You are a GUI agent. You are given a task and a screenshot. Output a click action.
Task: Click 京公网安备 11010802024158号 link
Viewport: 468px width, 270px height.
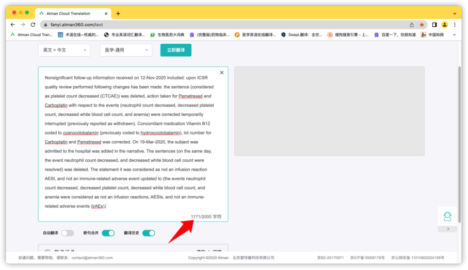[417, 258]
